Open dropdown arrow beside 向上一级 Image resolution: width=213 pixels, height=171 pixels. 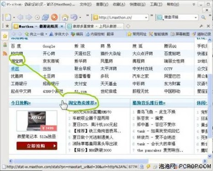tap(46, 34)
